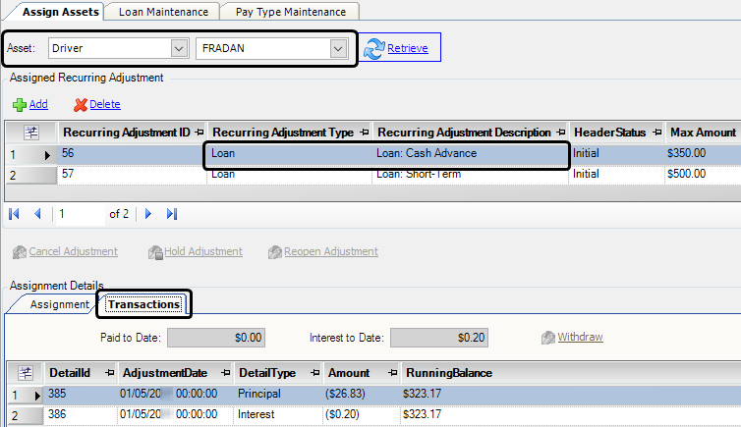Select row 2 header in transactions grid
The height and width of the screenshot is (427, 741).
[x=26, y=415]
